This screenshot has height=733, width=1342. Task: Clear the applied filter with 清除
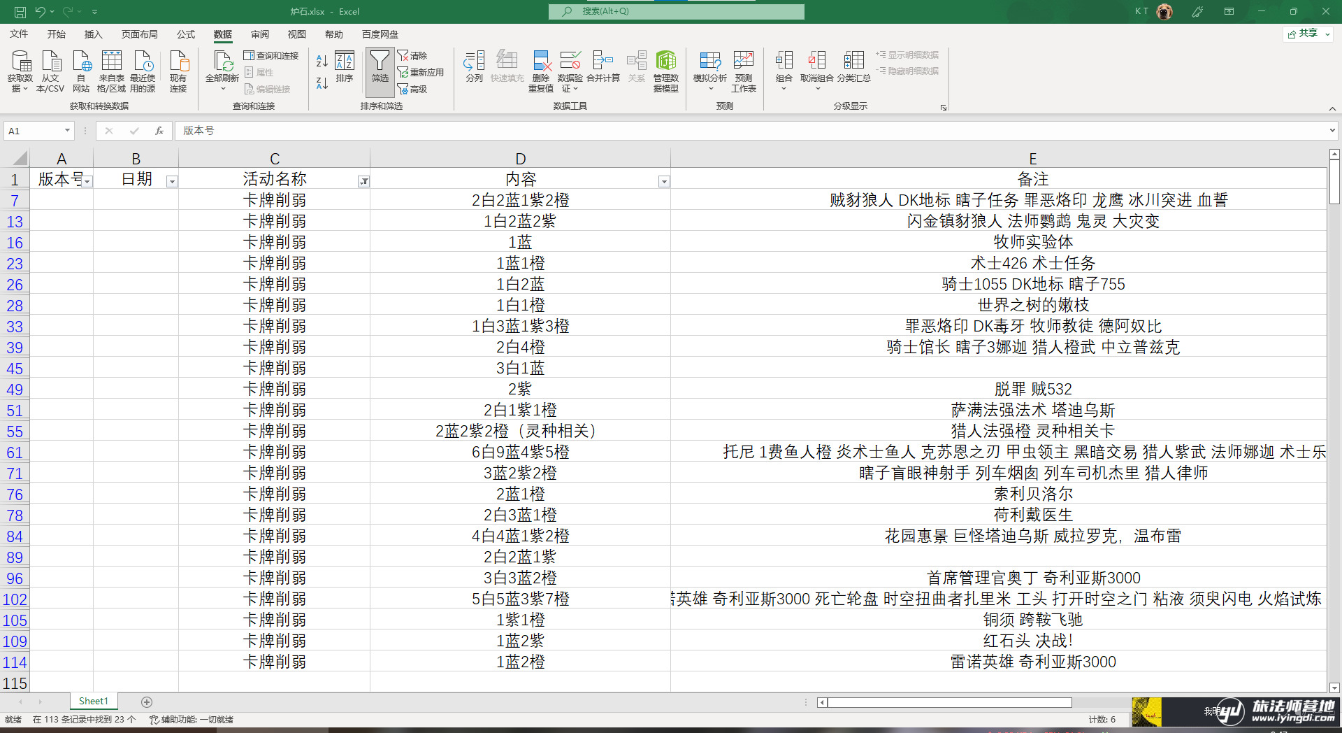point(412,56)
